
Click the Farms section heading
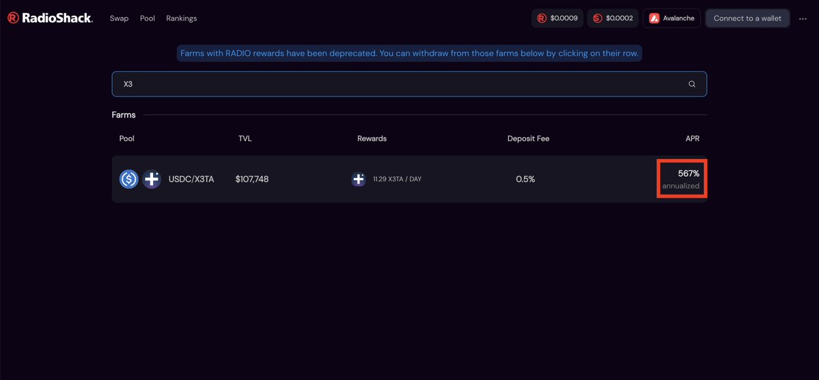pos(124,115)
